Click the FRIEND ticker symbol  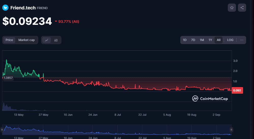click(x=42, y=8)
